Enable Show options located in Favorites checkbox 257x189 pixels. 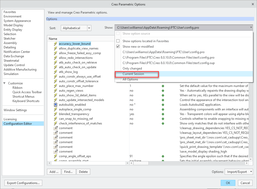(118, 41)
